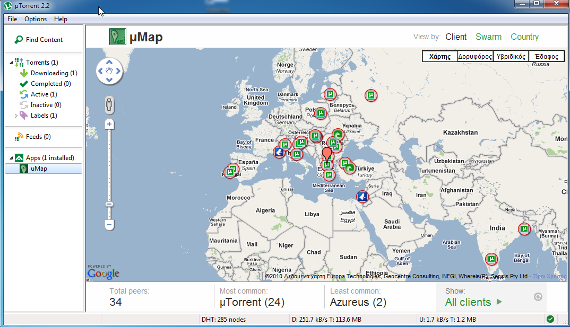Select the Azureus peer marker in Ukraine

[x=338, y=135]
